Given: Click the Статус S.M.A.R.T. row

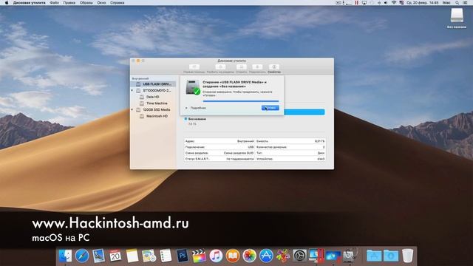Looking at the screenshot, I should pyautogui.click(x=220, y=159).
